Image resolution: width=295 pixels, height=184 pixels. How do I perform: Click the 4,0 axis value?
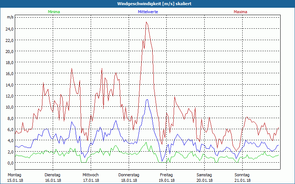(11, 141)
